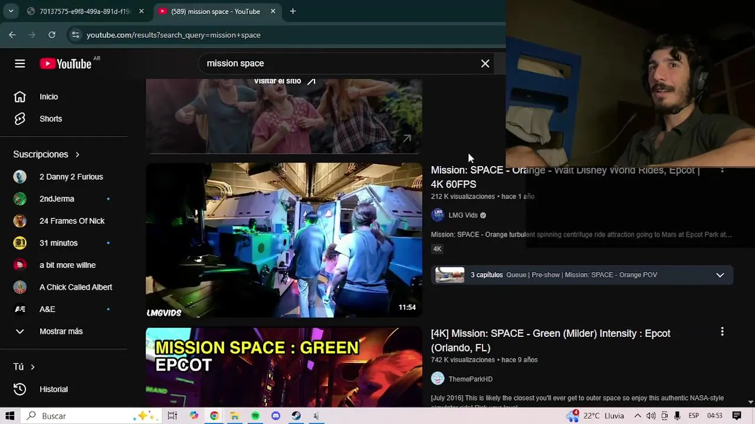Open the tab search dropdown arrow
755x424 pixels.
pos(11,11)
